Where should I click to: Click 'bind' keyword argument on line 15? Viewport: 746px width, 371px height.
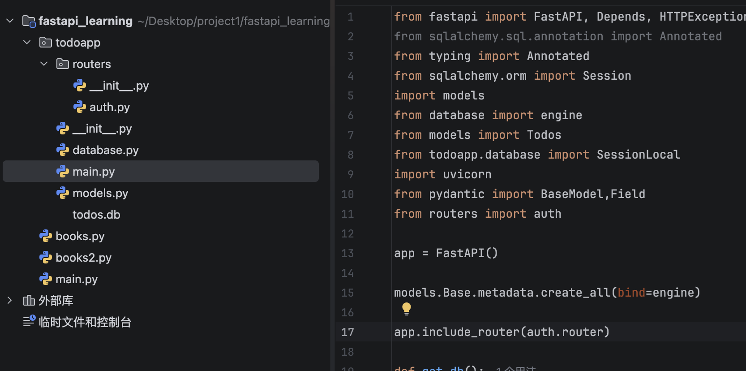(x=631, y=293)
